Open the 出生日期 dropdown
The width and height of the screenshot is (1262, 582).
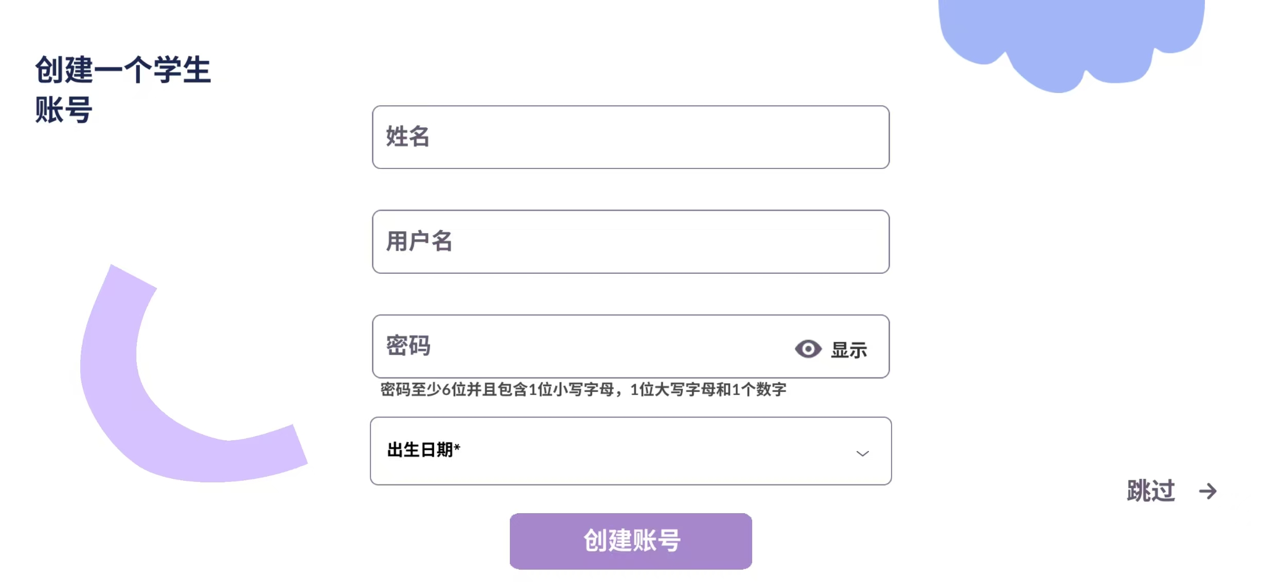click(630, 451)
